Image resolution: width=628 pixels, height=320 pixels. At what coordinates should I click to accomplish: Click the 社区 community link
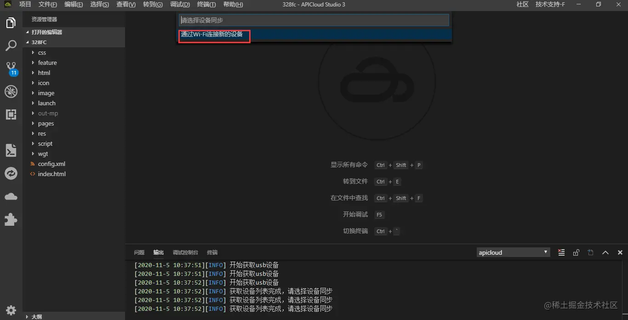(x=522, y=5)
